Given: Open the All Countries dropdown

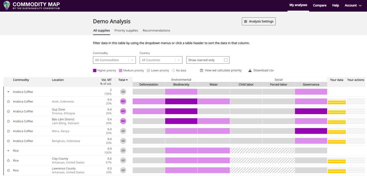Looking at the screenshot, I should point(161,60).
